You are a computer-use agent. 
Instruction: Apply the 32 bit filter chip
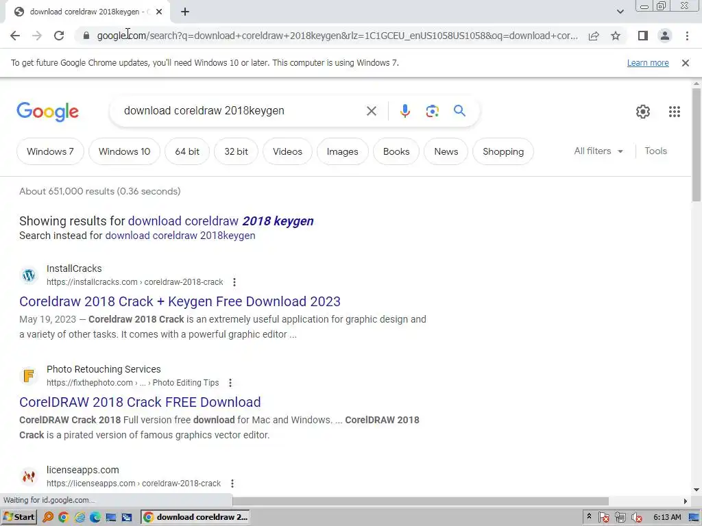236,151
